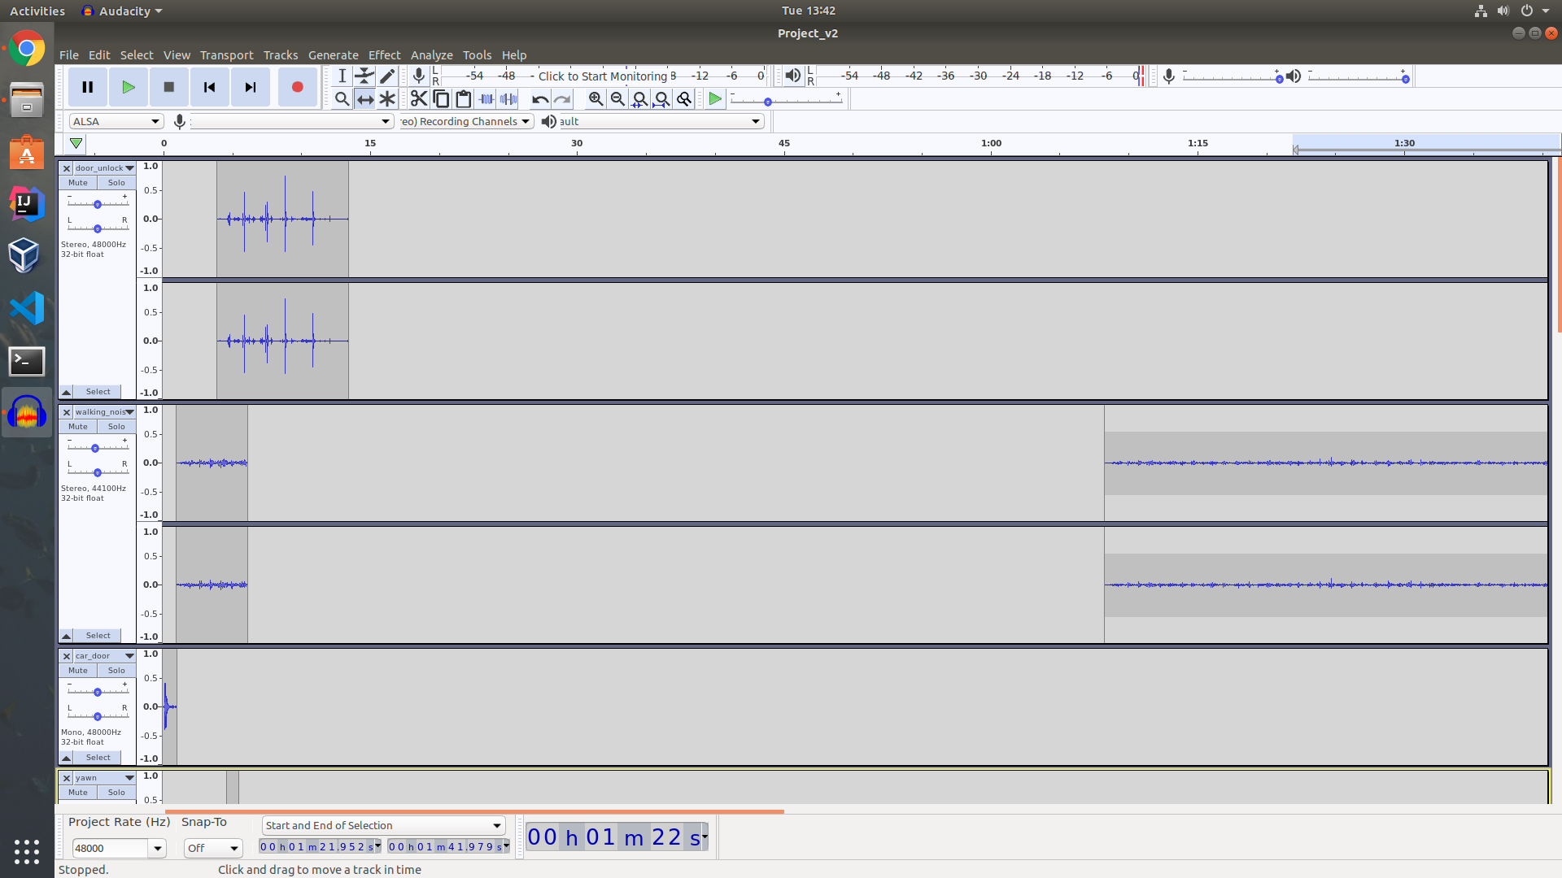
Task: Click Skip to Start button
Action: pyautogui.click(x=209, y=87)
